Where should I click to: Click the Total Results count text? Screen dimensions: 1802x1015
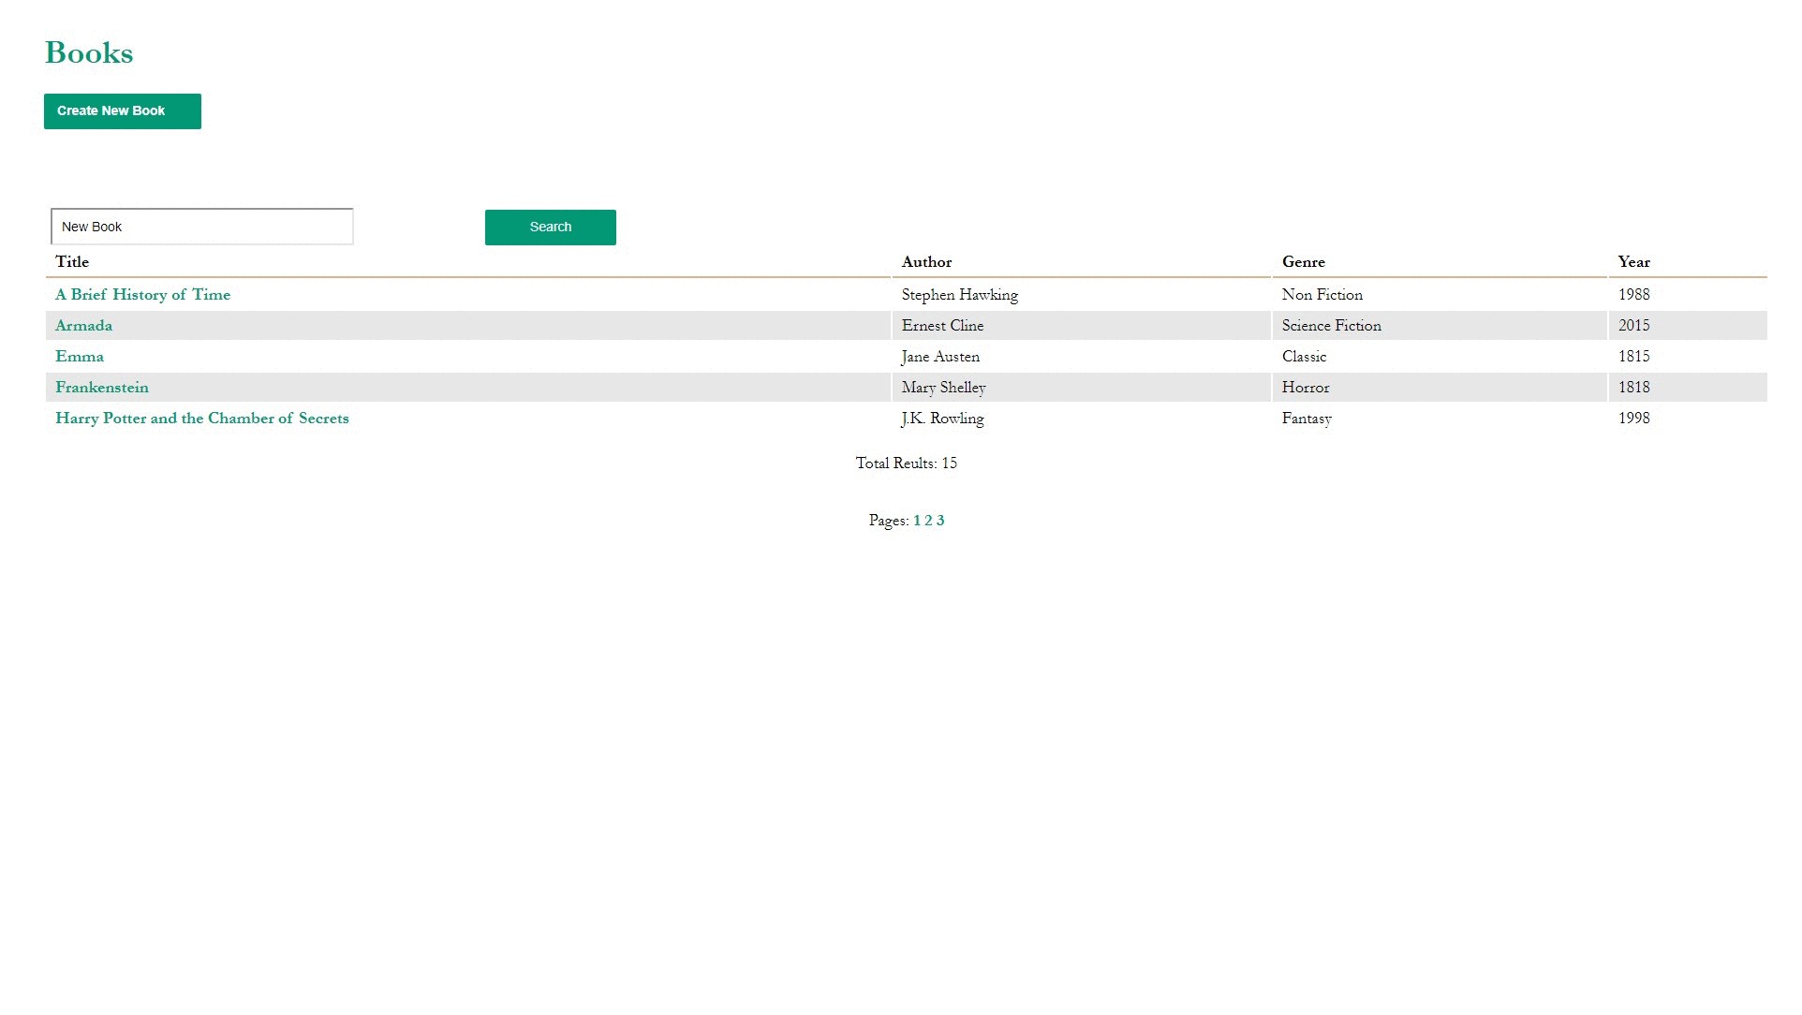click(906, 463)
